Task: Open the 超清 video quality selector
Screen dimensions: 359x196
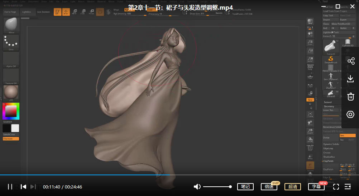Action: tap(293, 187)
